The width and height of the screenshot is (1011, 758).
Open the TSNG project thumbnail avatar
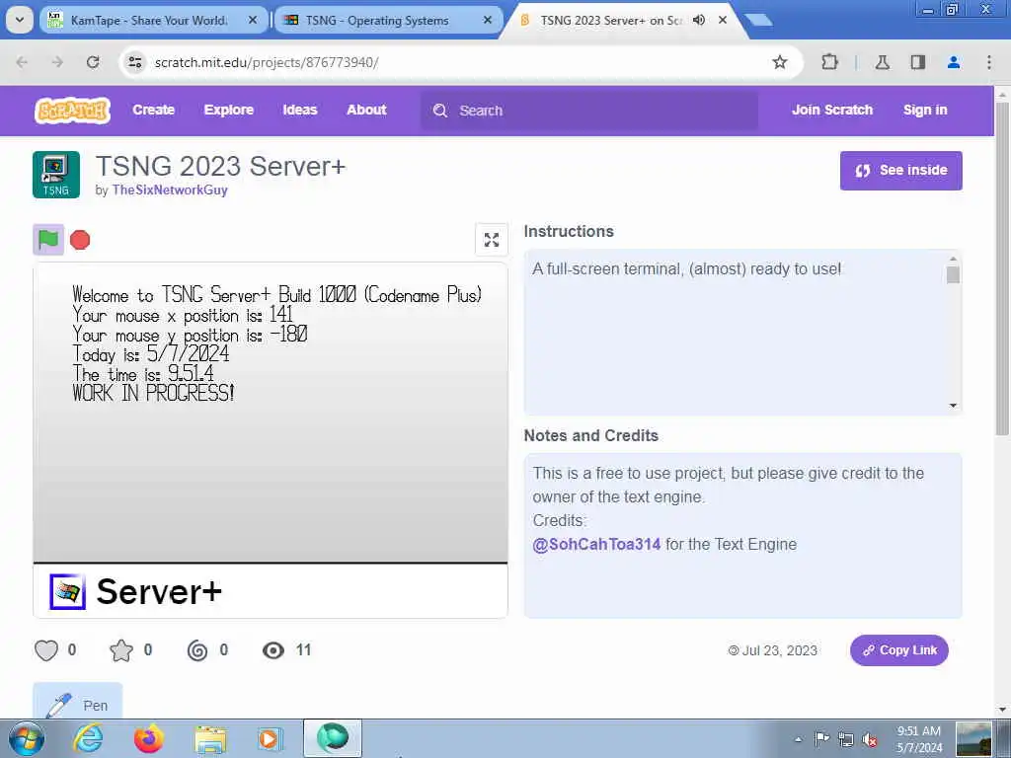[56, 175]
